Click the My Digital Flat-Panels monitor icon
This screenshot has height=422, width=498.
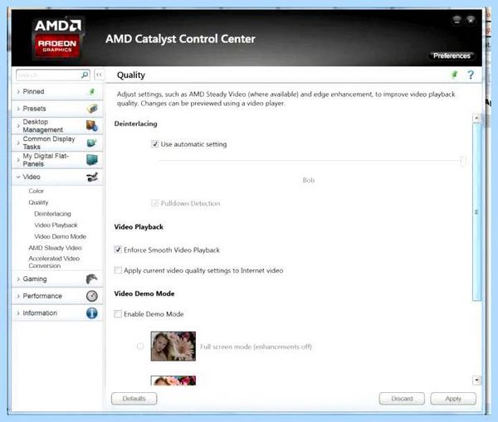[x=92, y=160]
